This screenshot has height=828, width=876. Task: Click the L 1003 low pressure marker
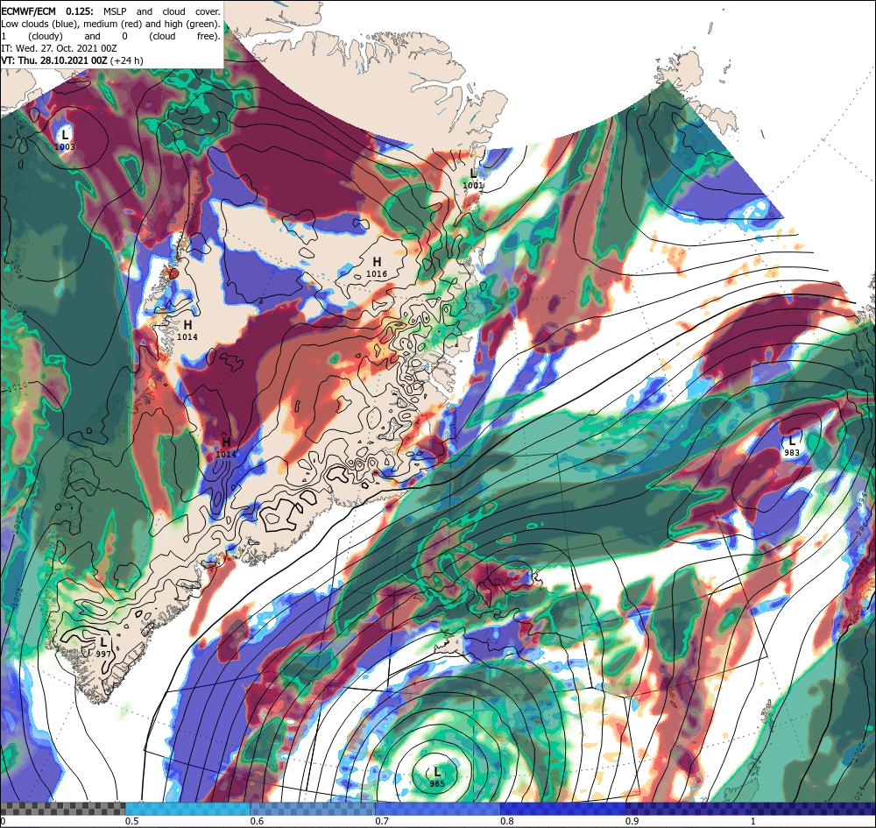pyautogui.click(x=65, y=139)
